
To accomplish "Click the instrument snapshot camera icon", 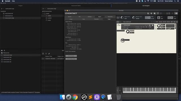I will coord(150,25).
